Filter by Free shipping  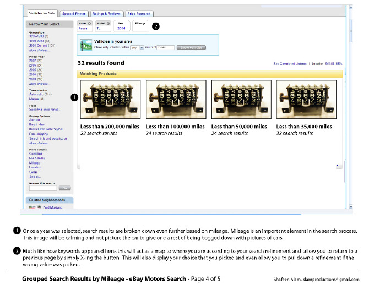[39, 134]
